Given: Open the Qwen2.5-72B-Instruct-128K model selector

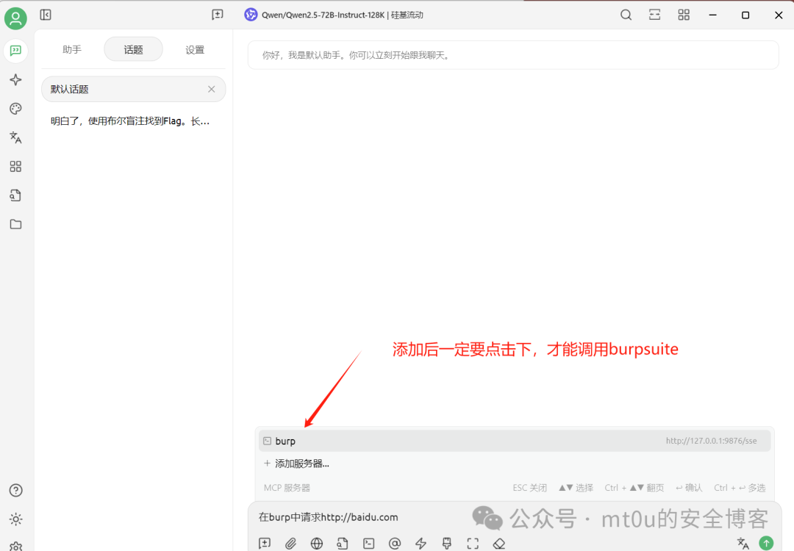Looking at the screenshot, I should click(334, 15).
